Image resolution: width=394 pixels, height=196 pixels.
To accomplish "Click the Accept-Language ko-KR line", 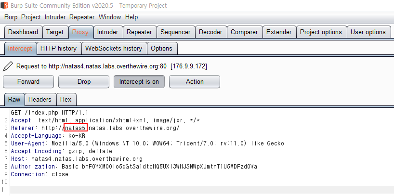I will click(48, 136).
